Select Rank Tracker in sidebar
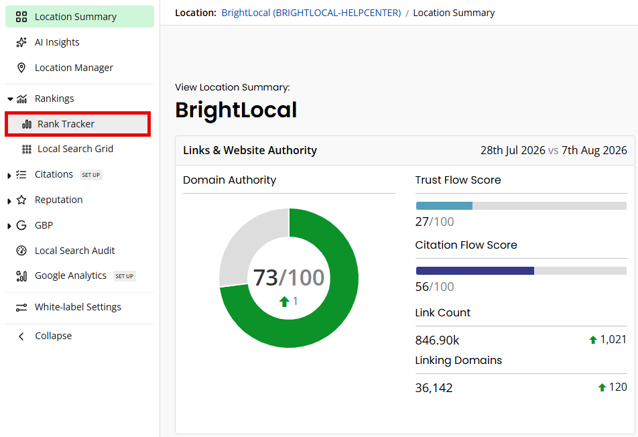 click(78, 124)
